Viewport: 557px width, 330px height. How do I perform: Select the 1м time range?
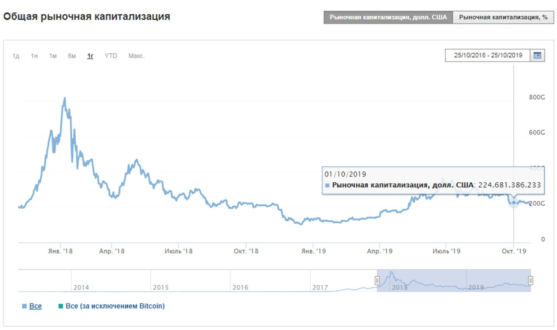click(53, 56)
